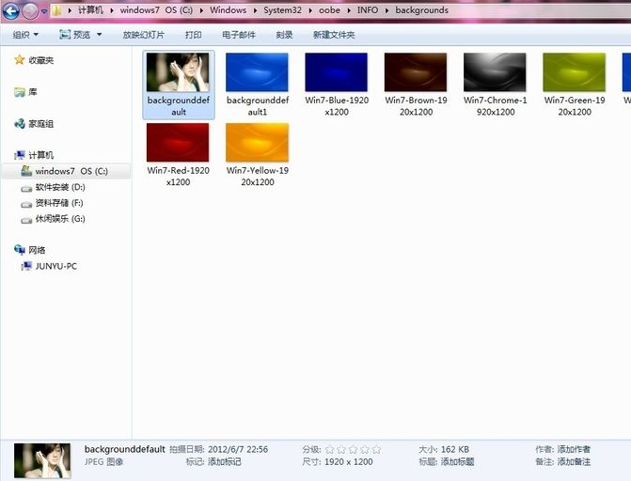Select JUNYU-PC computer under network
Screen dimensions: 631x481
[x=55, y=266]
